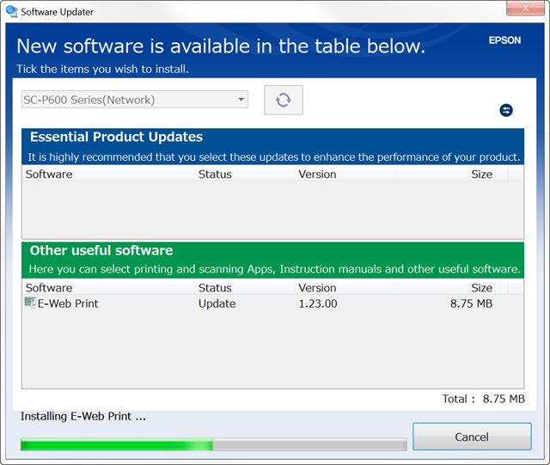Click the 8.75 MB size cell in E-Web Print row
The height and width of the screenshot is (465, 550).
472,303
